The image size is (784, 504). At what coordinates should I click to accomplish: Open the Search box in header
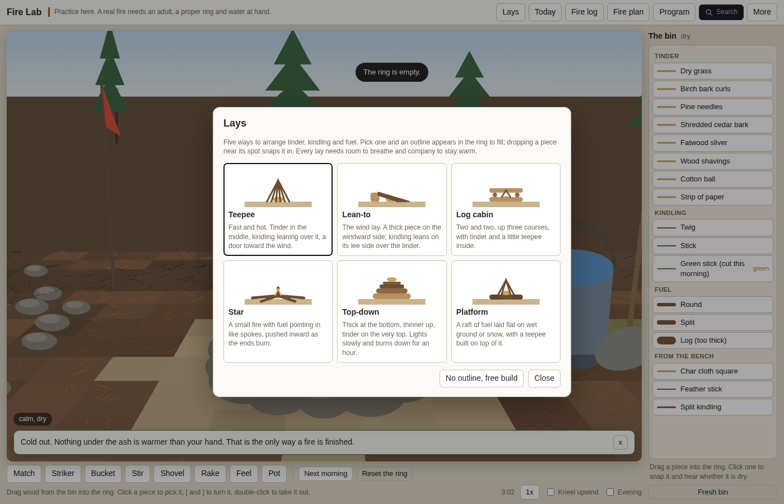[721, 12]
